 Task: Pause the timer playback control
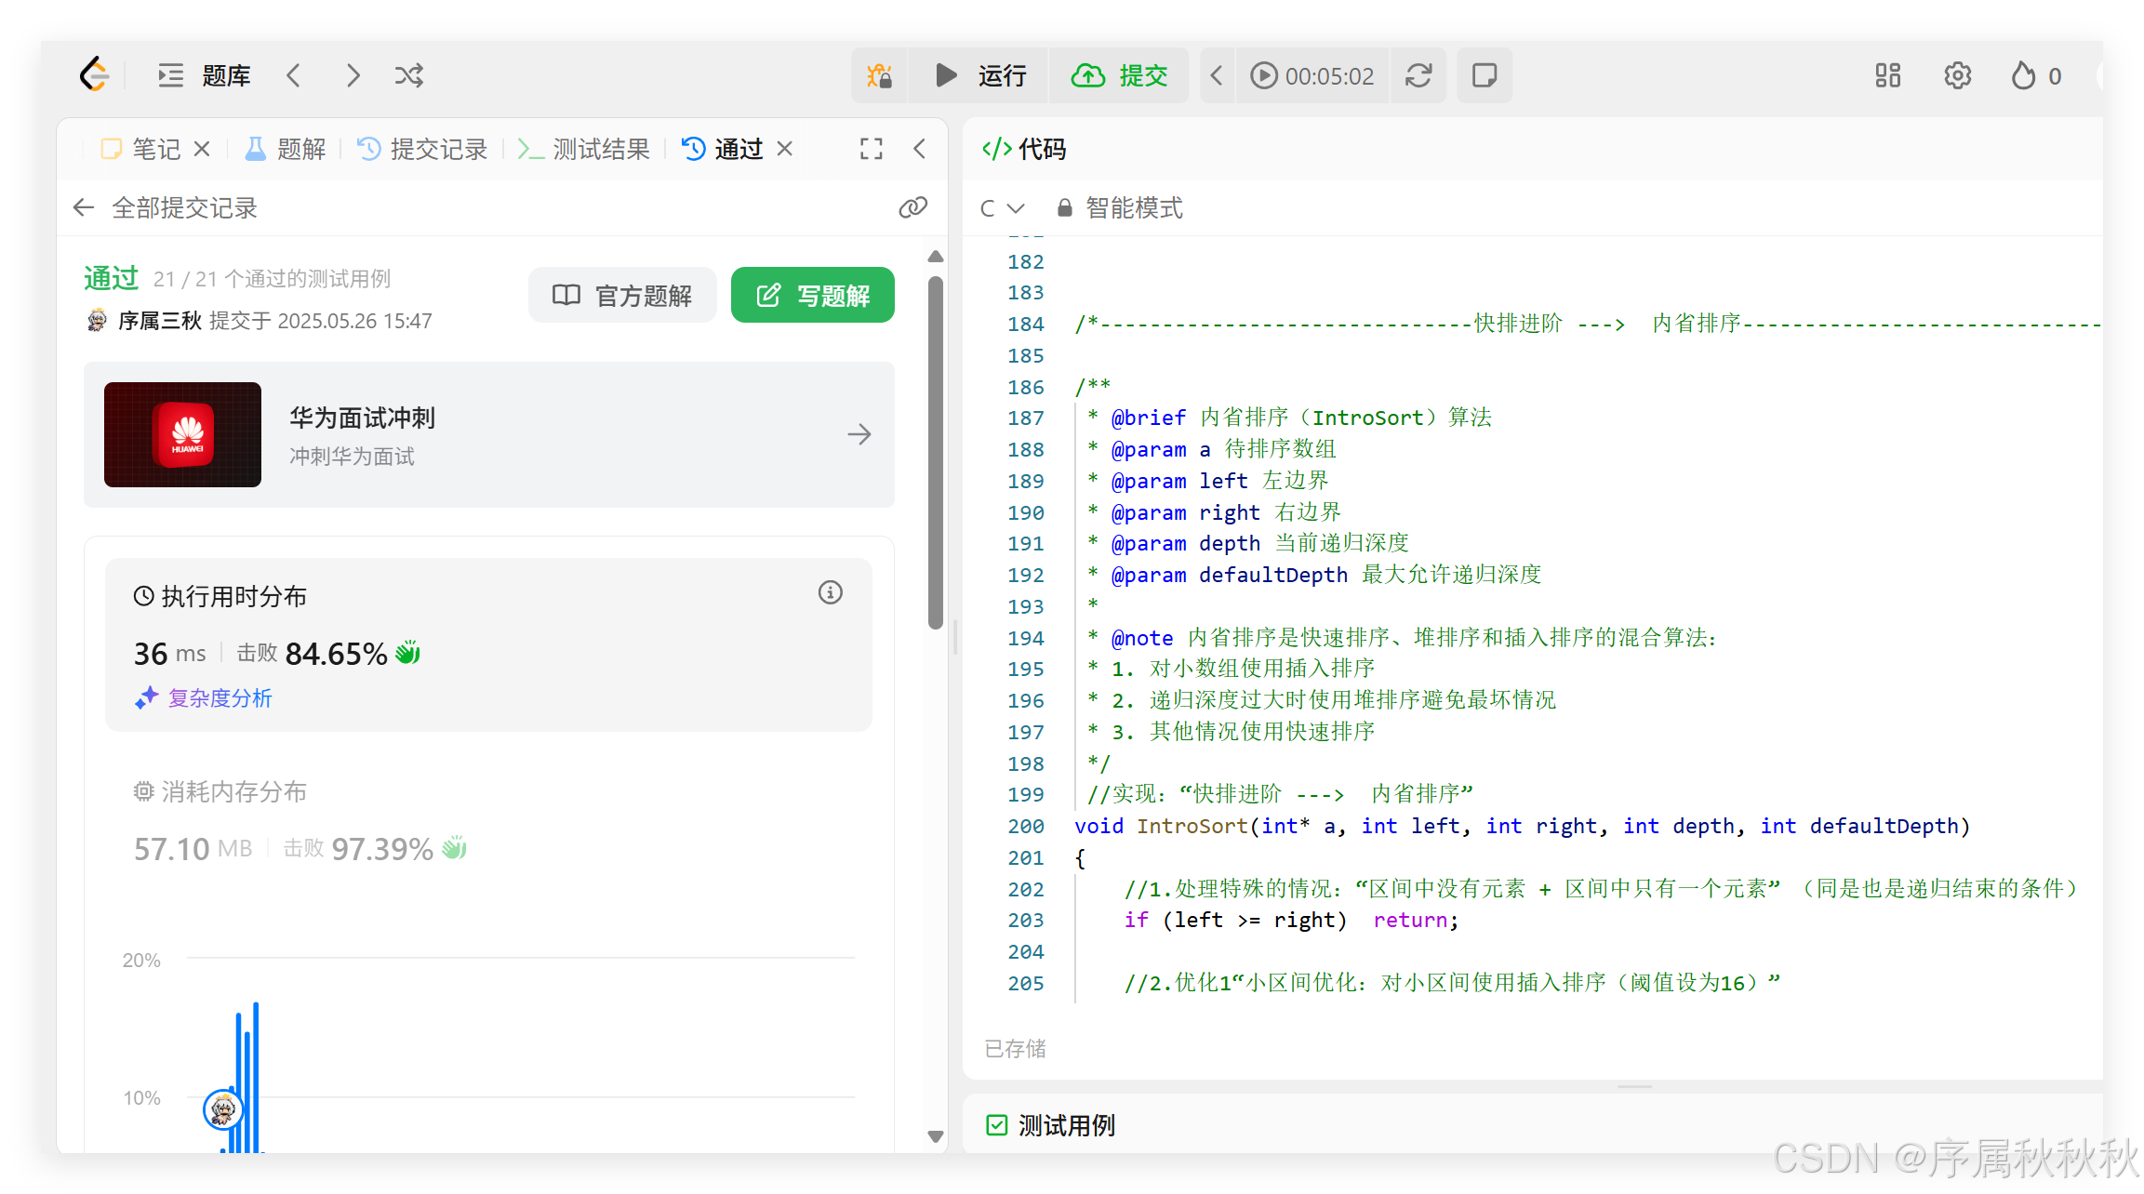[1263, 75]
